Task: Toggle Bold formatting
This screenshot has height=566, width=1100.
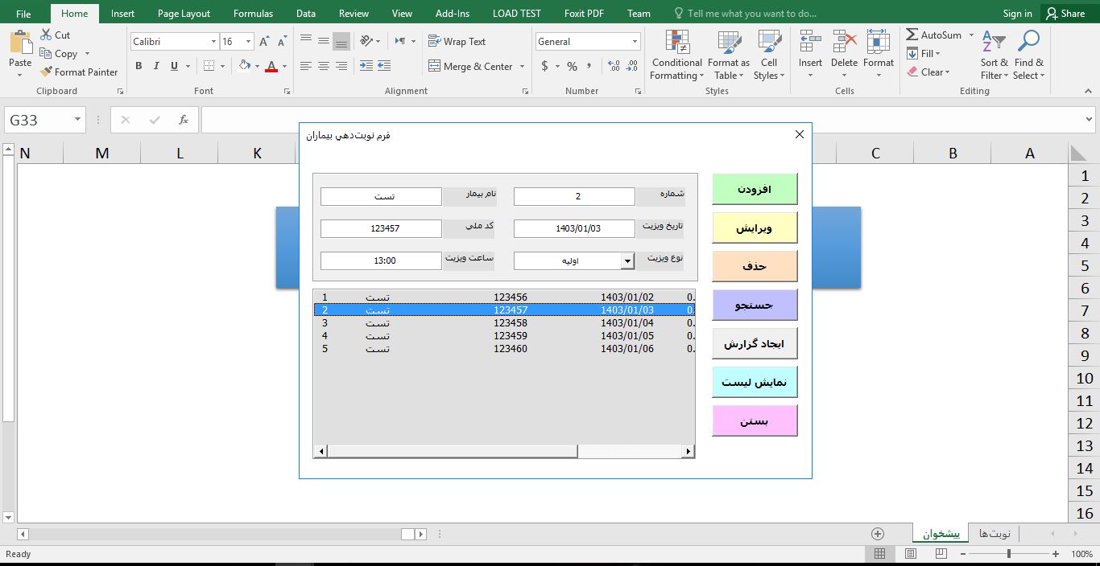Action: pyautogui.click(x=139, y=66)
